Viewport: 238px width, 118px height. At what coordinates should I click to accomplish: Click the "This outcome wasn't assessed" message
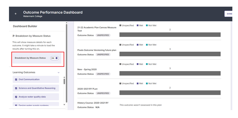click(141, 105)
